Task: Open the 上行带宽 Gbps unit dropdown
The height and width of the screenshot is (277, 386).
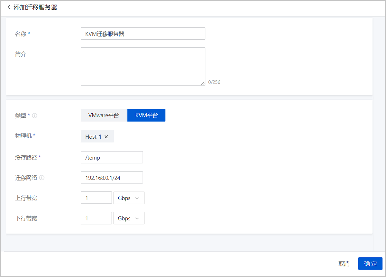Action: pos(129,198)
